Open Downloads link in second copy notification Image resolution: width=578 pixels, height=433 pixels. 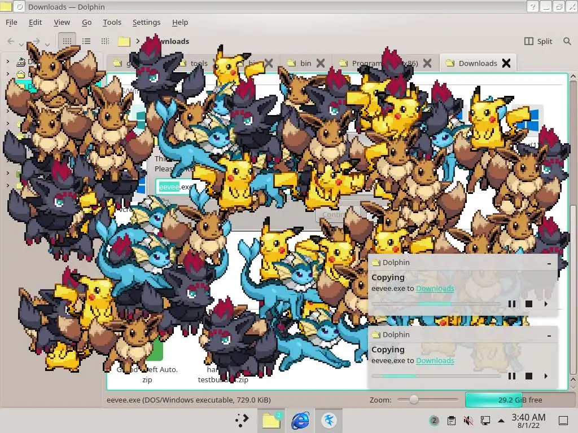click(x=435, y=360)
